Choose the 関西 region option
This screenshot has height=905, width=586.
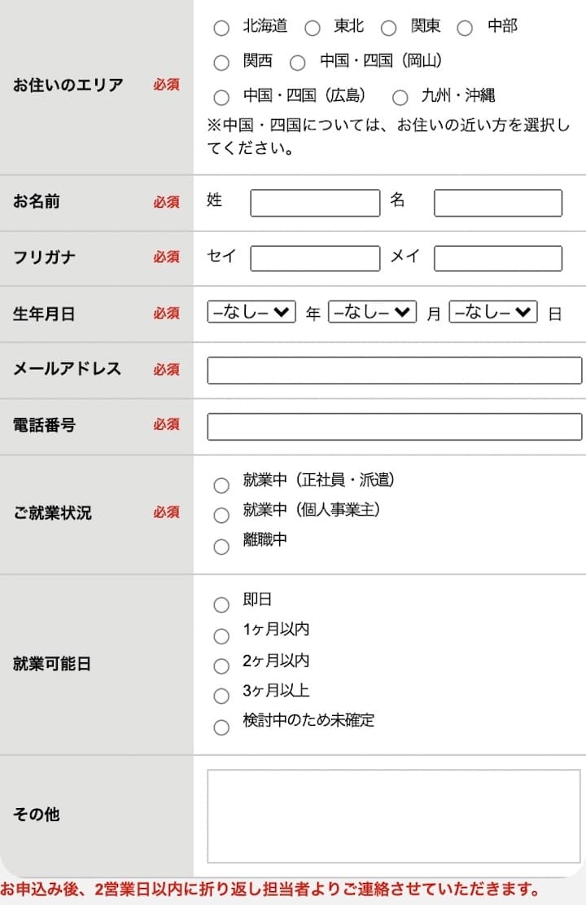[221, 63]
